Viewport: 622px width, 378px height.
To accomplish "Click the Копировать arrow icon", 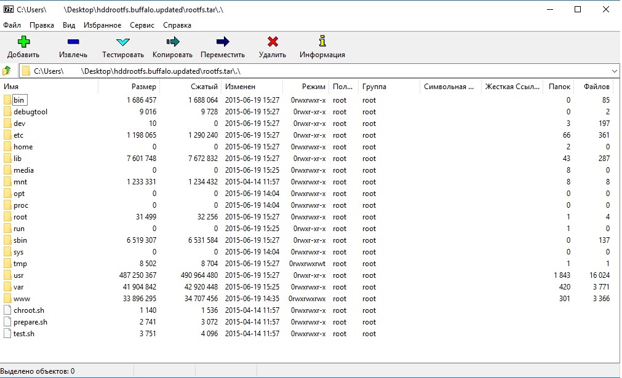I will point(172,41).
